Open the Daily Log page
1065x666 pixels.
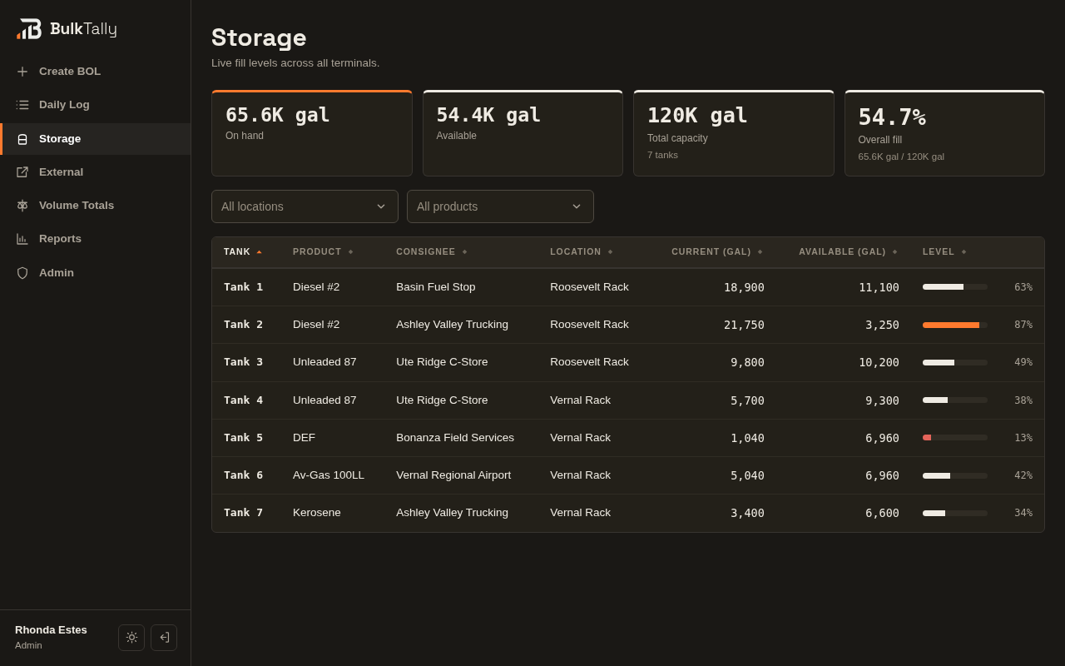[x=95, y=105]
